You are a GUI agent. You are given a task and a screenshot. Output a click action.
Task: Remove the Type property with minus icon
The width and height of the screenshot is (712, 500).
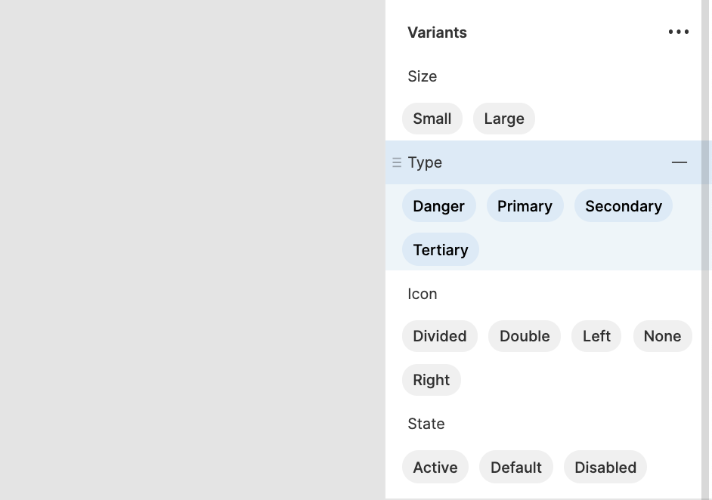pos(679,162)
